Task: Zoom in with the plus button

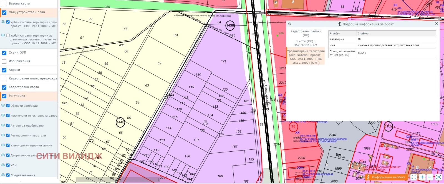Action: pos(422,177)
